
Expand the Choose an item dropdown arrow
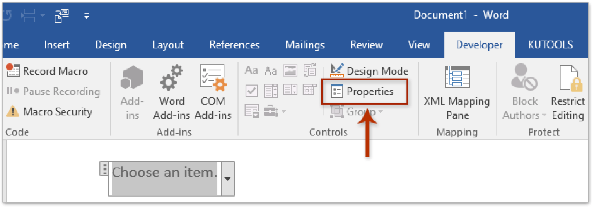coord(227,179)
